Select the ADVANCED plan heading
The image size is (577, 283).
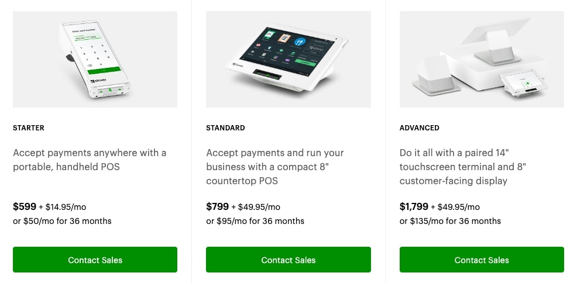pos(420,128)
